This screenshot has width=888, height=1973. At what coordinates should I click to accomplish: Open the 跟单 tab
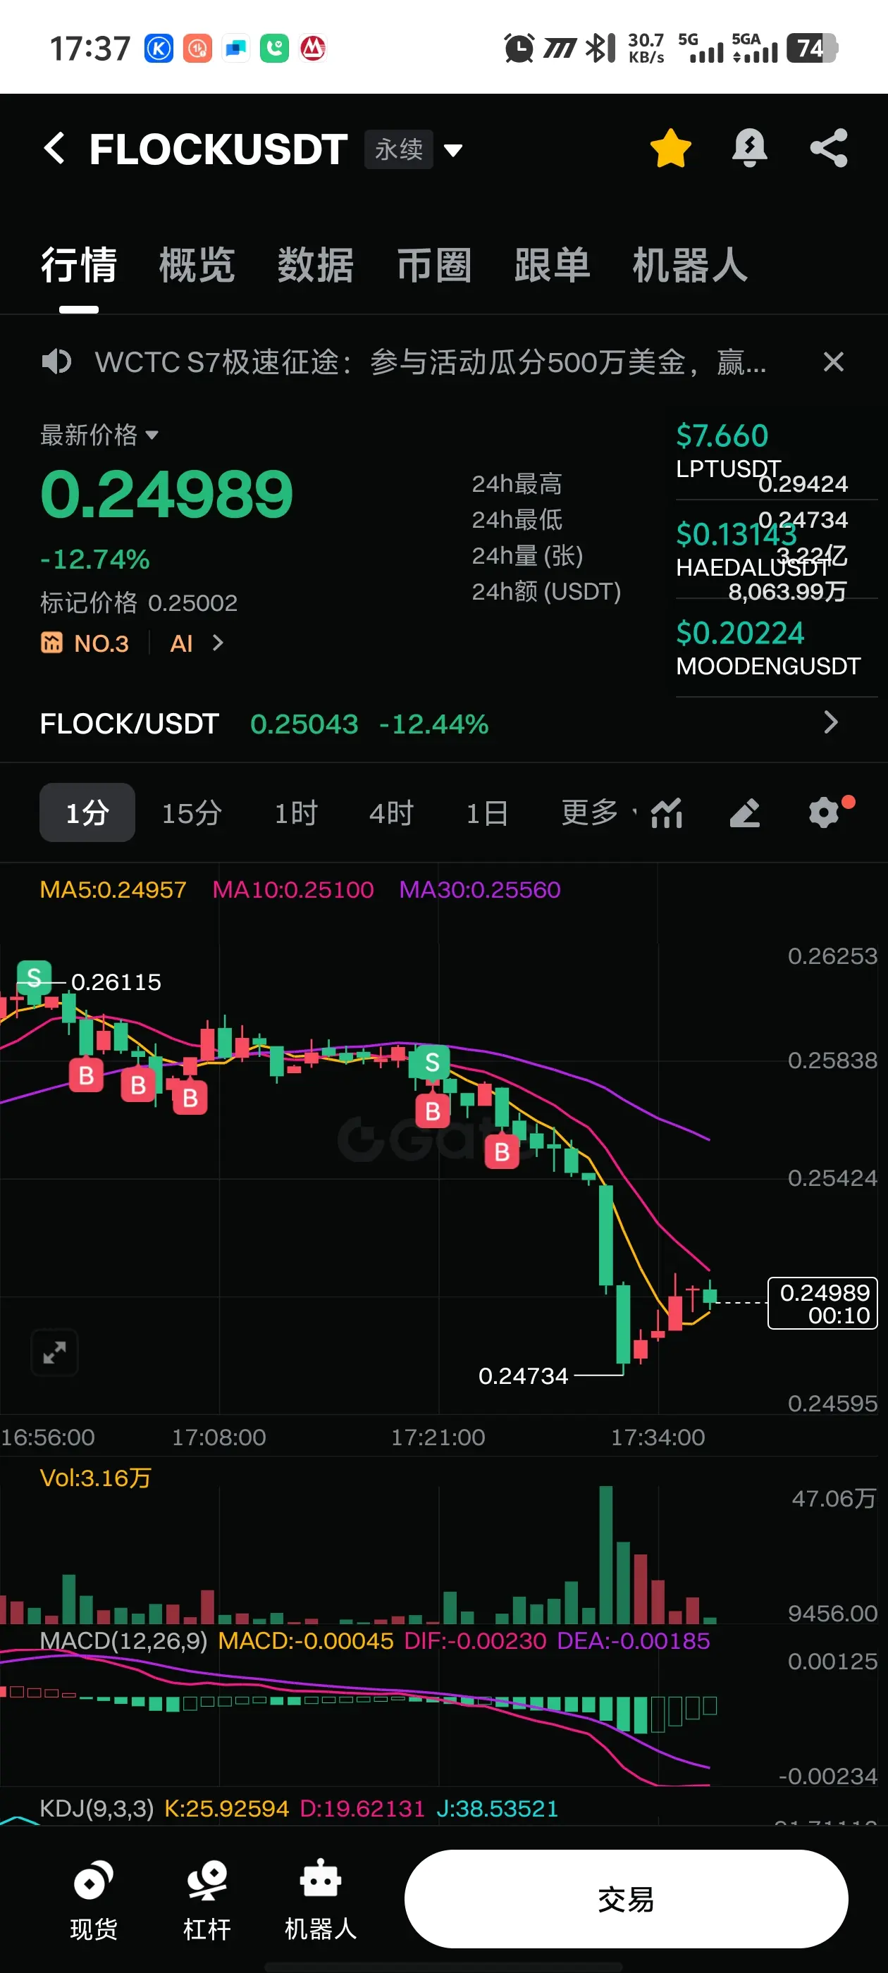[x=553, y=266]
